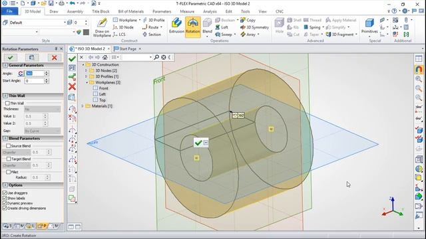Screen dimensions: 426x239
Task: Click the search magnifier in tree toolbar
Action: pos(156,57)
